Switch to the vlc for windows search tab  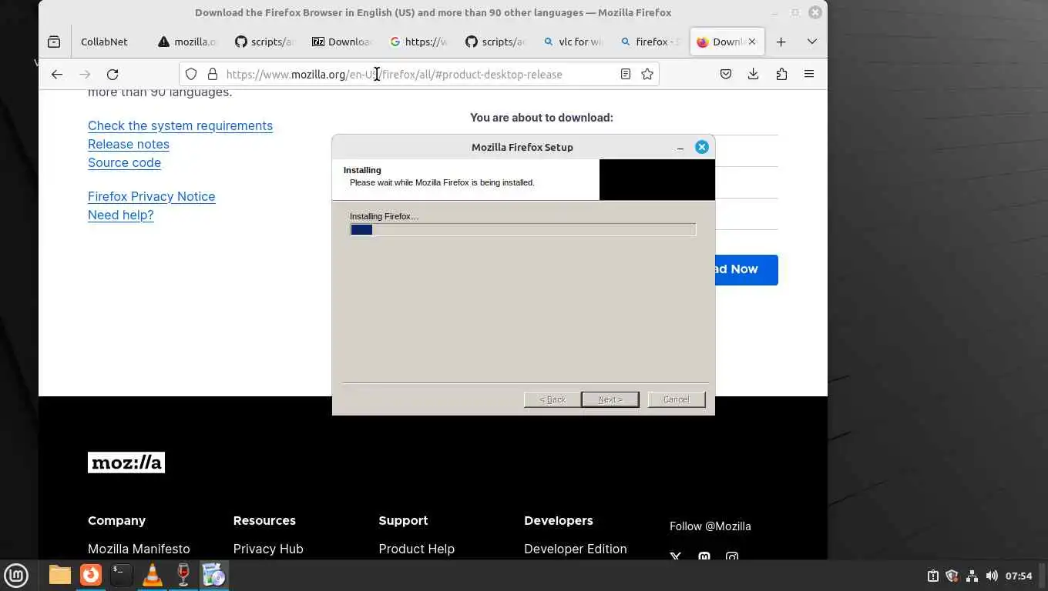573,42
